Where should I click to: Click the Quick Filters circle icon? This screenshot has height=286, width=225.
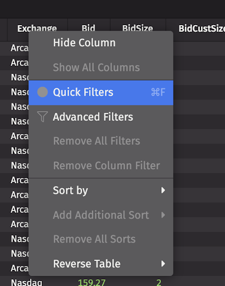coord(42,92)
